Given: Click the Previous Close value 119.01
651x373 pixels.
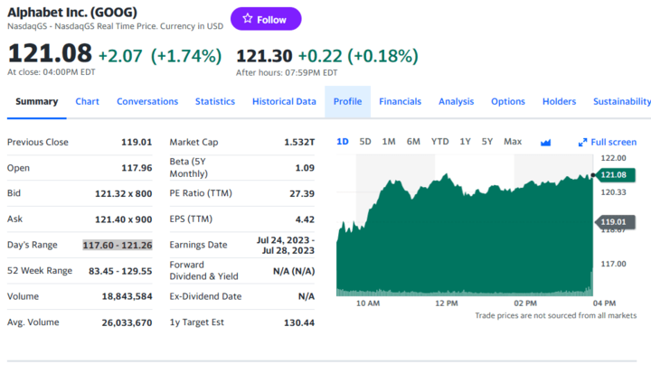Looking at the screenshot, I should pos(137,143).
